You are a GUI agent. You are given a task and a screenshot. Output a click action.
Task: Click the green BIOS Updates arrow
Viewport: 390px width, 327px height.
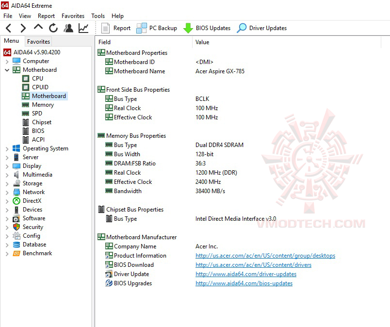pyautogui.click(x=188, y=28)
